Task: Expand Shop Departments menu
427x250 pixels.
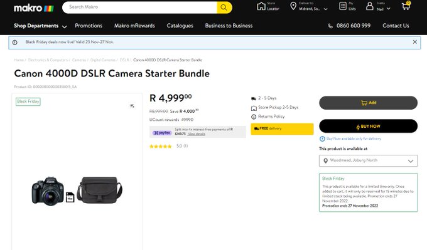Action: (x=40, y=26)
